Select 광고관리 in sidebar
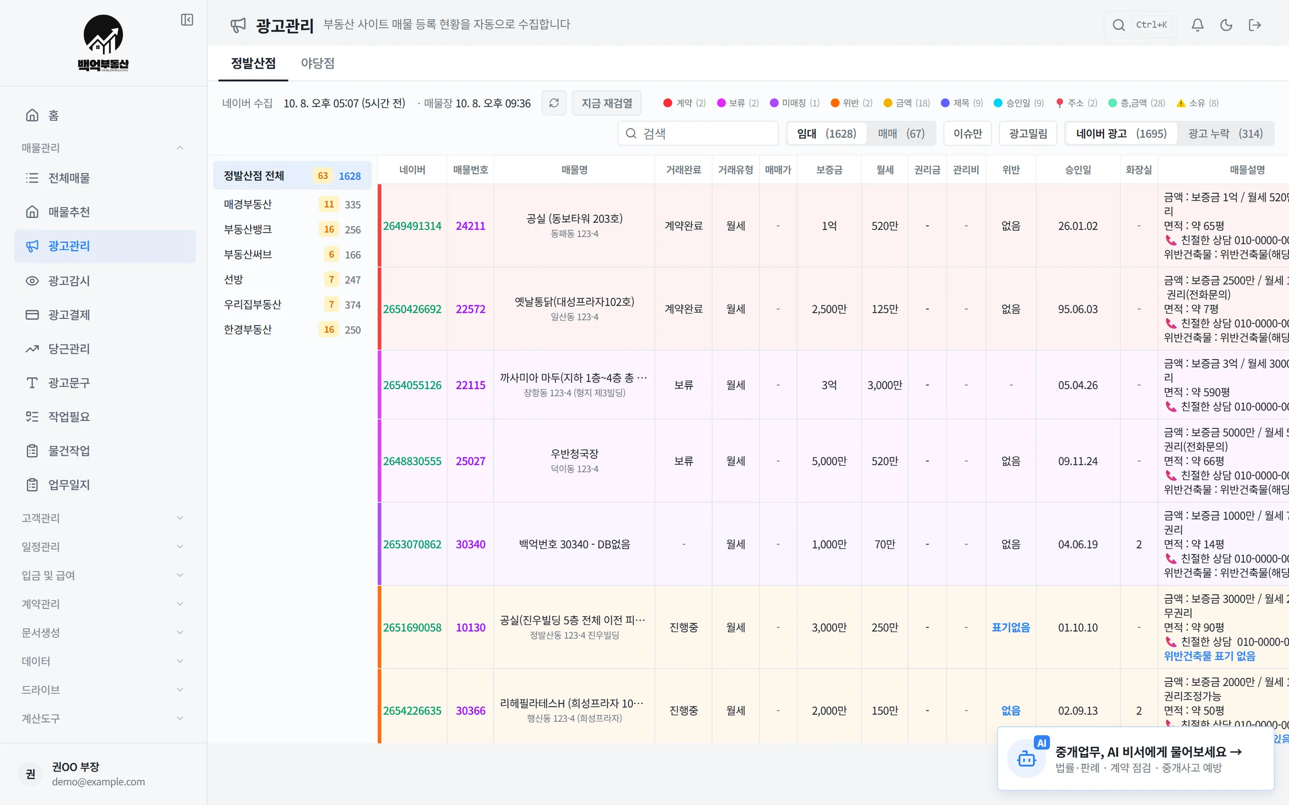1289x805 pixels. pos(105,246)
